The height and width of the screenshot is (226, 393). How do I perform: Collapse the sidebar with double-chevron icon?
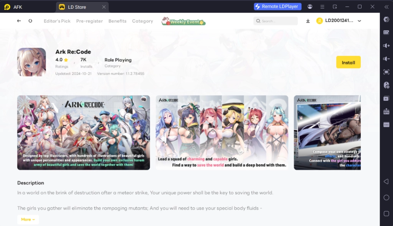386,7
